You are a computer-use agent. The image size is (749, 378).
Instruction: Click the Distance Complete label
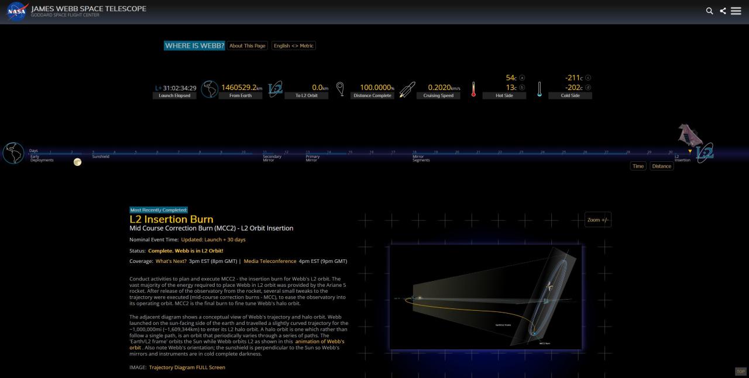click(373, 96)
